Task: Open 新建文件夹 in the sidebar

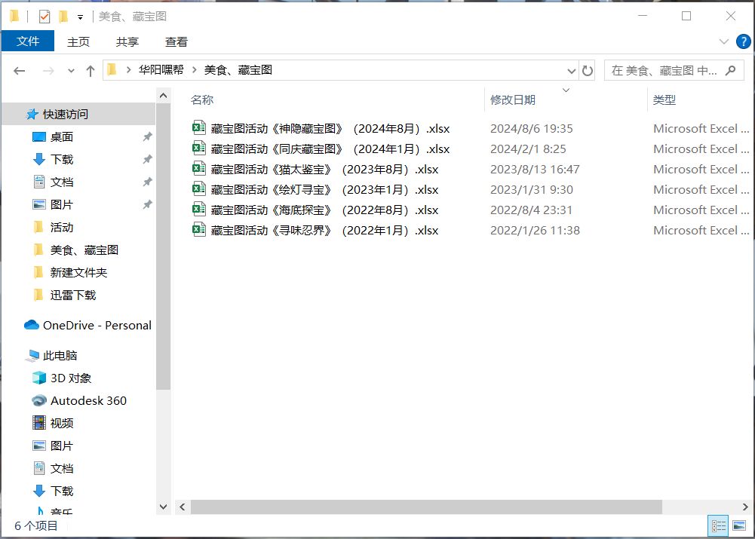Action: (x=78, y=272)
